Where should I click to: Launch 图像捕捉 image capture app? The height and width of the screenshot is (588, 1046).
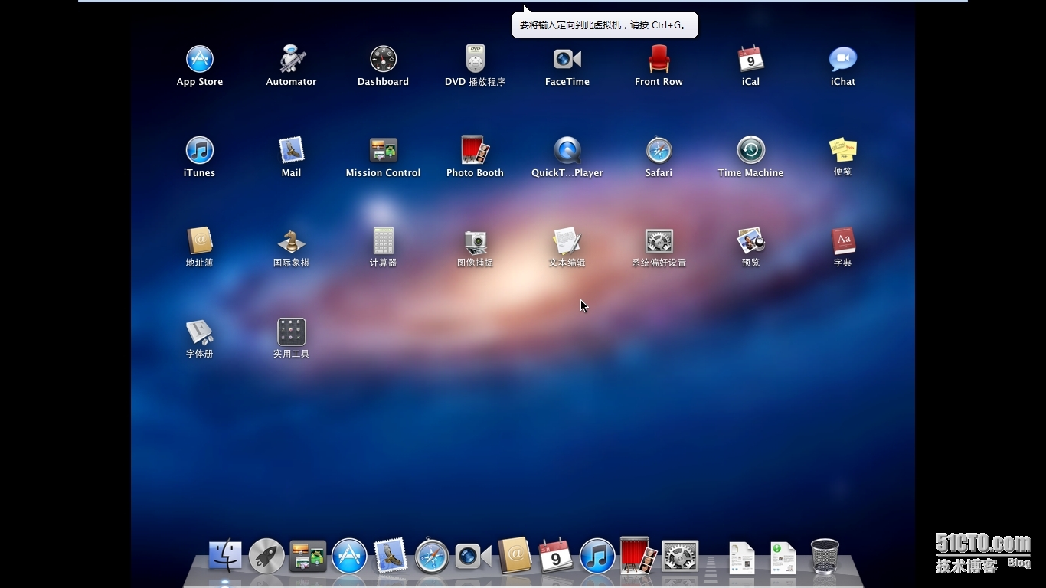coord(476,241)
